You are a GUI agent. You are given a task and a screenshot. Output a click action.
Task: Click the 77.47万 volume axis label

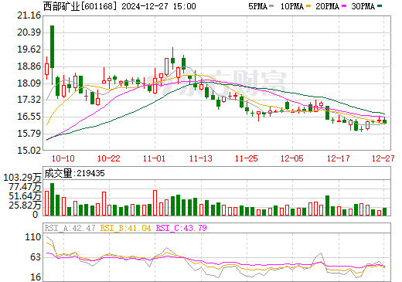coord(25,187)
